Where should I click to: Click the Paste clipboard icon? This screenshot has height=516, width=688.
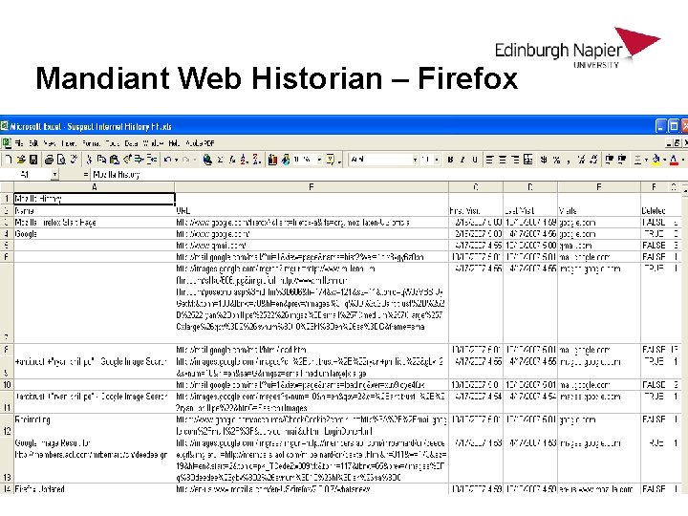115,160
